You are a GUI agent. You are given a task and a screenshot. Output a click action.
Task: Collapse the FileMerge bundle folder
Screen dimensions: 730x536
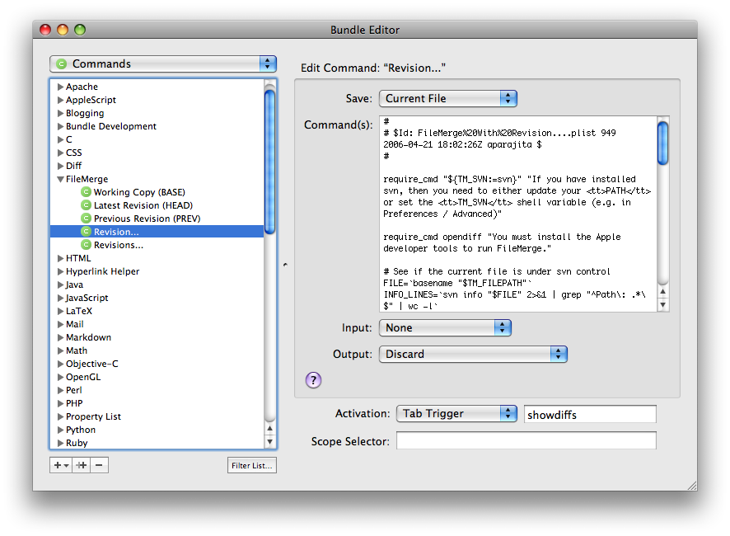60,179
